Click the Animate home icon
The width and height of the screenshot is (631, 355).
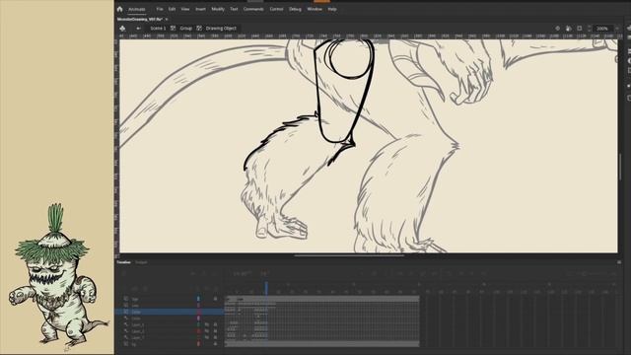pos(119,9)
